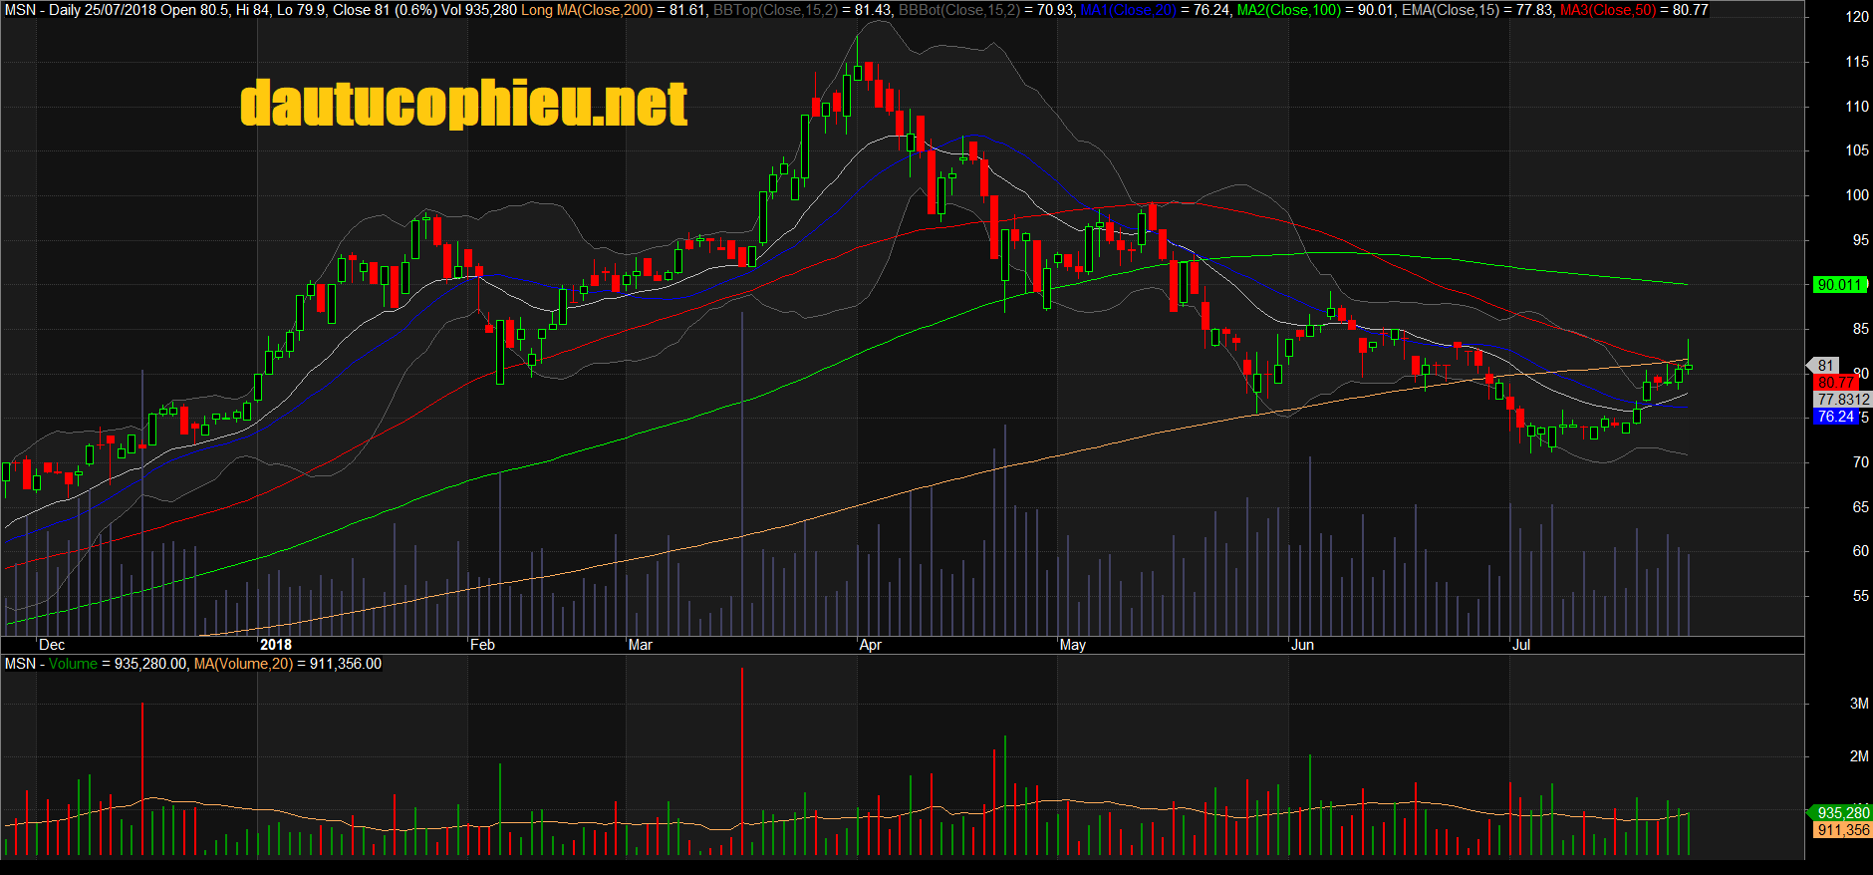Click the red MA3(Close,50) = 80.77 legend
This screenshot has height=875, width=1873.
pyautogui.click(x=1634, y=10)
